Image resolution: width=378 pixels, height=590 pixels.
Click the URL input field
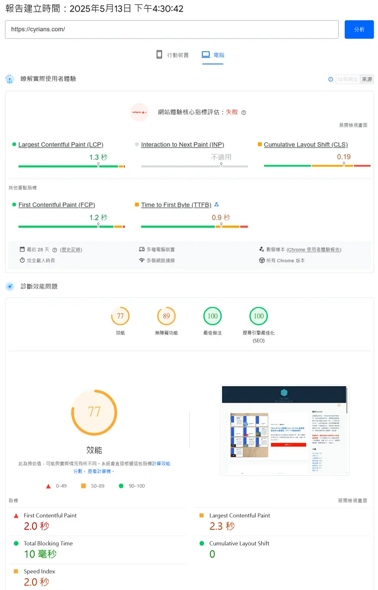pos(171,29)
